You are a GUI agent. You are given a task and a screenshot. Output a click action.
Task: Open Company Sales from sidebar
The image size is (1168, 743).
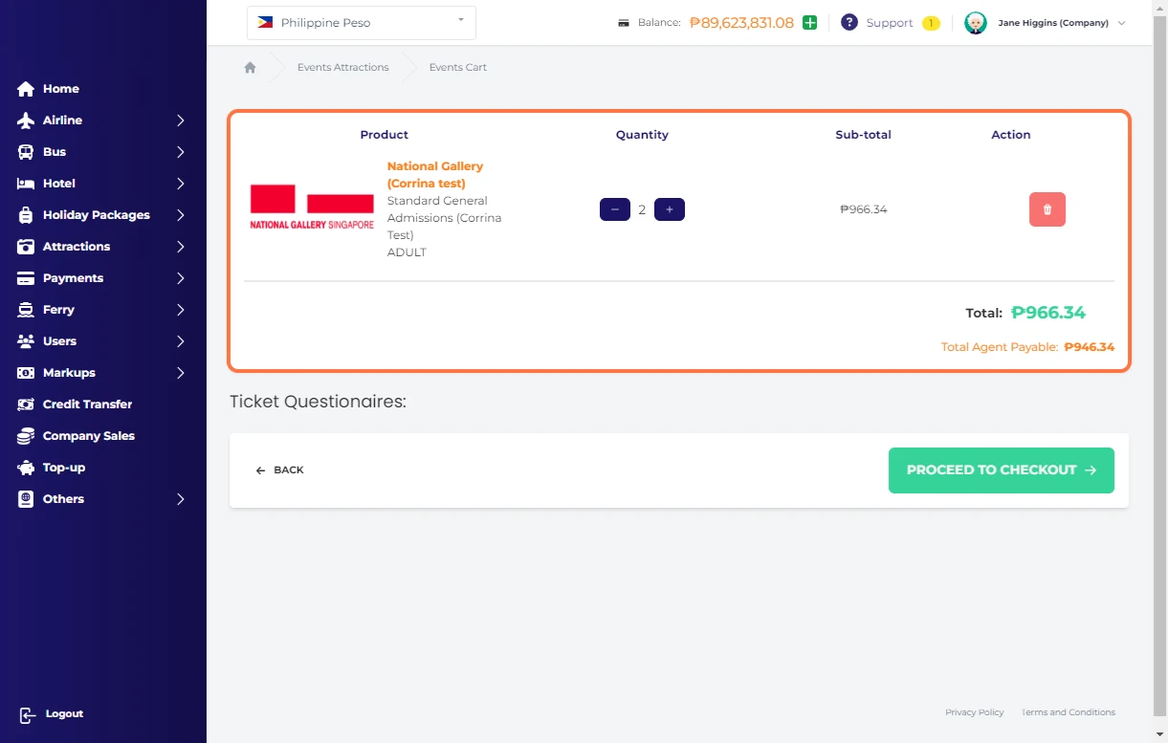tap(88, 436)
